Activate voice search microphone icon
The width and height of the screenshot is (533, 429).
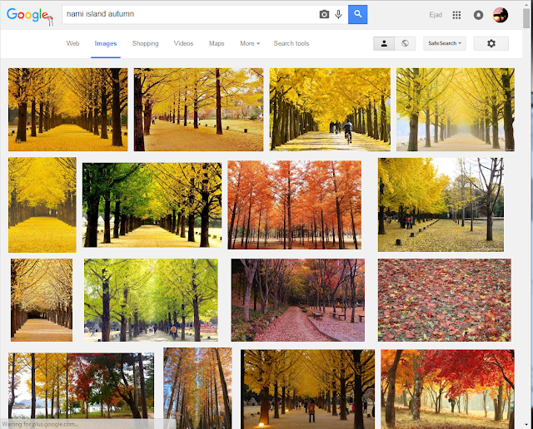(x=338, y=14)
